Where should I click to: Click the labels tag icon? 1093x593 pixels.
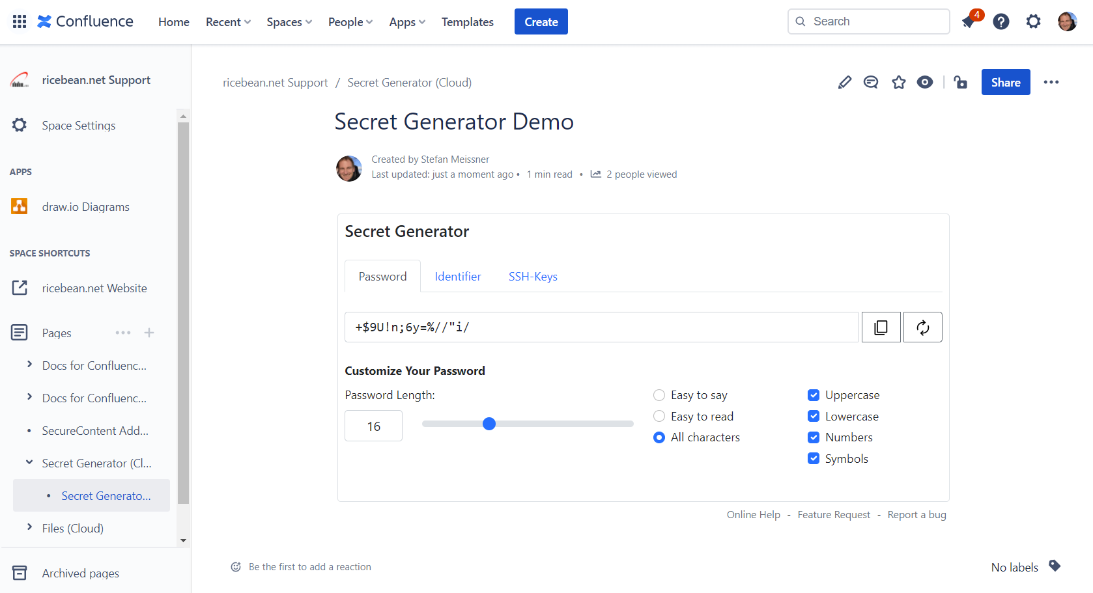1055,566
